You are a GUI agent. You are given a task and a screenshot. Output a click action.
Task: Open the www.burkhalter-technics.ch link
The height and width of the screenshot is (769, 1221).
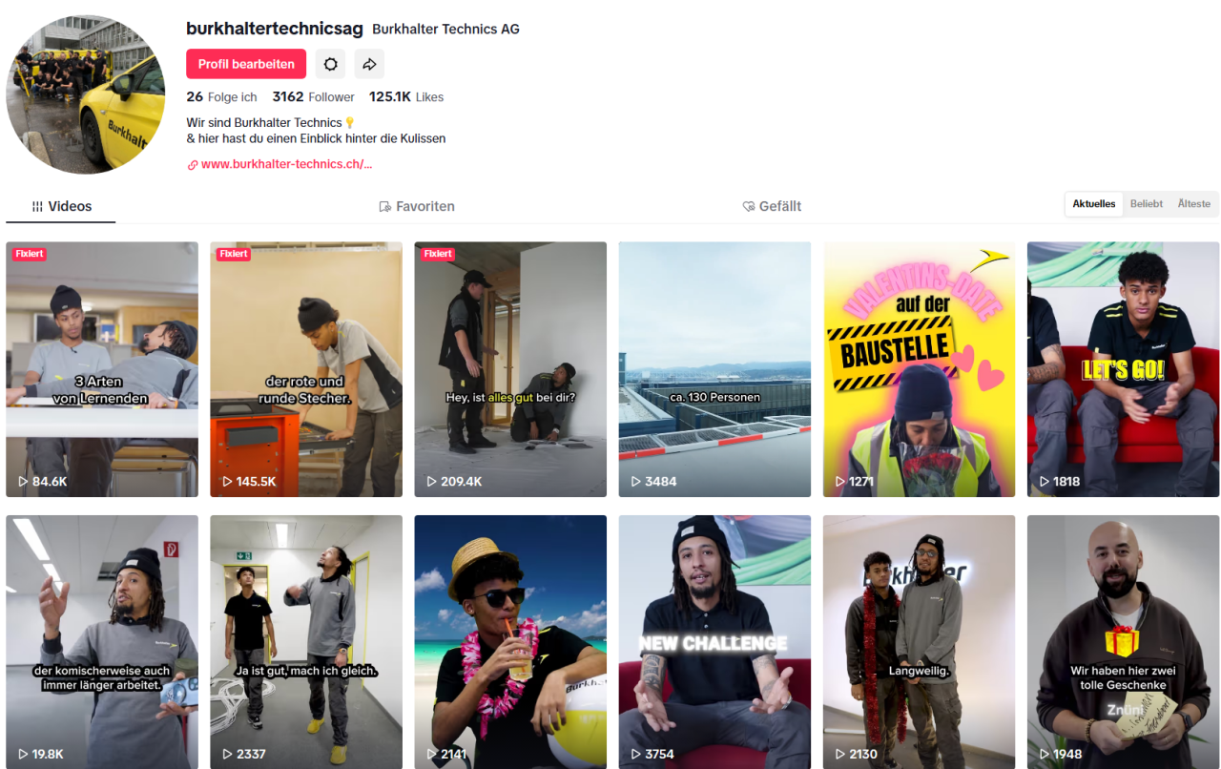tap(286, 164)
